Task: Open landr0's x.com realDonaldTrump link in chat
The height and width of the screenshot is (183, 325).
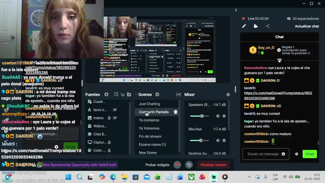Action: [x=278, y=96]
